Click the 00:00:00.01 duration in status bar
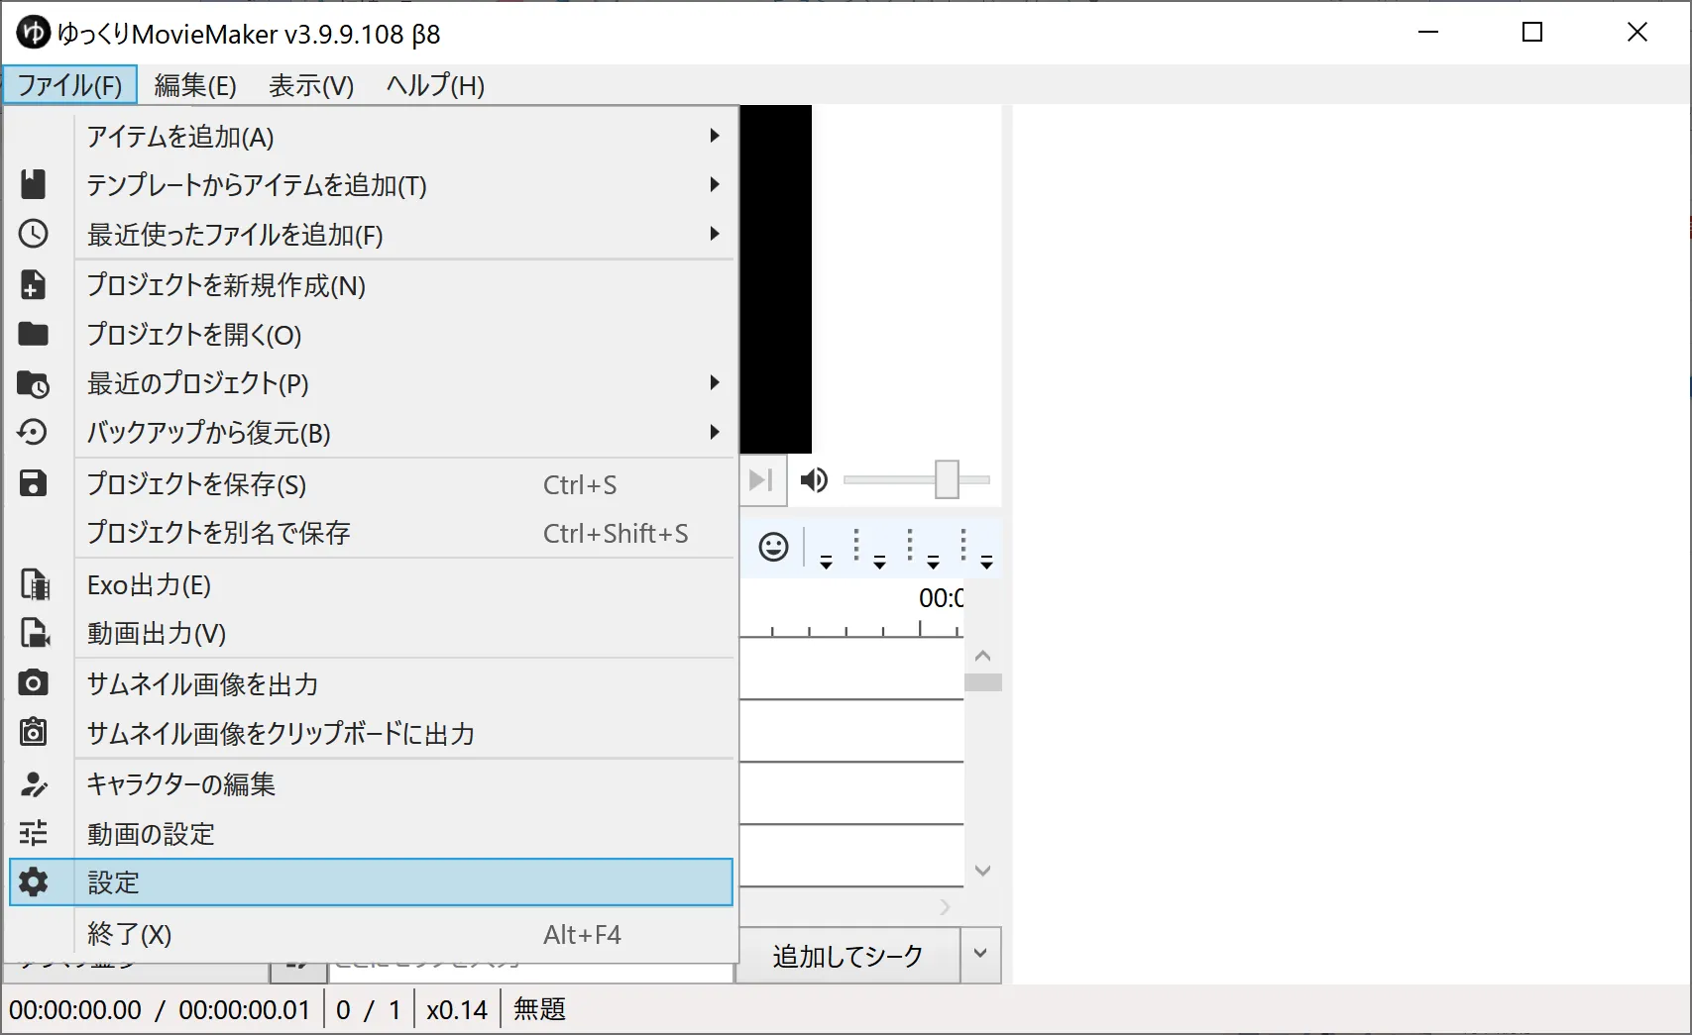 click(x=245, y=1009)
